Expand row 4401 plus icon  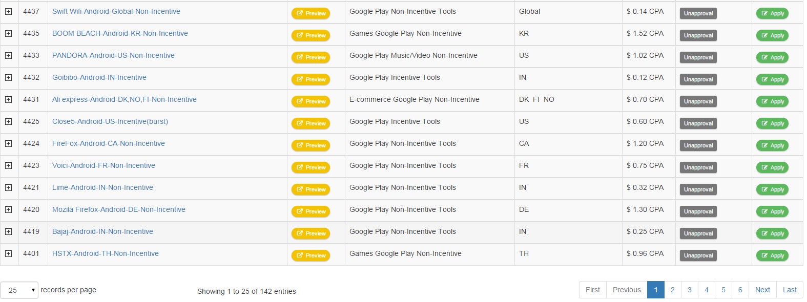tap(8, 253)
